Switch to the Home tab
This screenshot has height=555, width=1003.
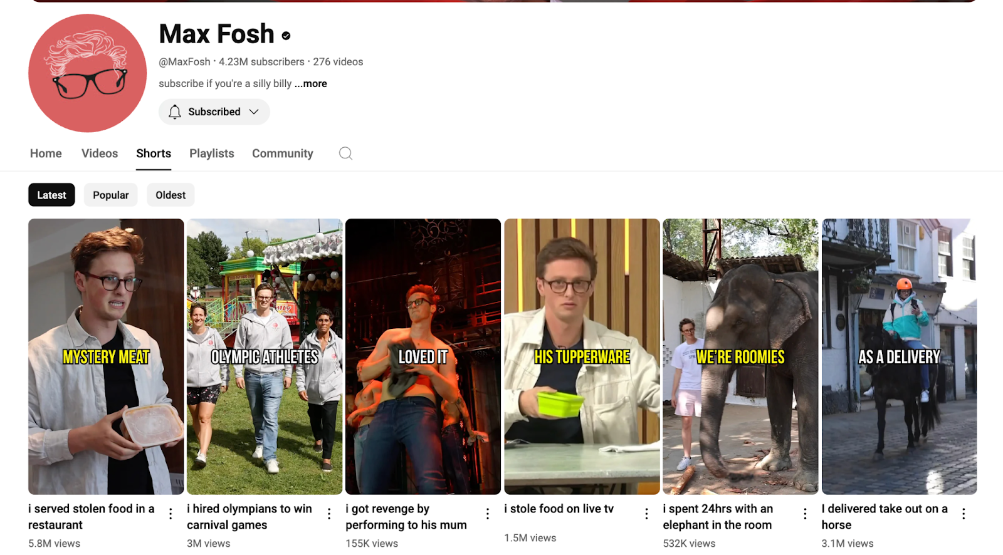click(46, 153)
